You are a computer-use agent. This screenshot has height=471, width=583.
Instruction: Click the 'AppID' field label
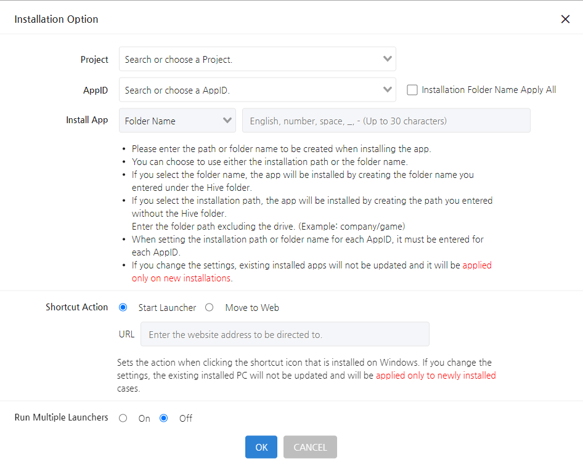pyautogui.click(x=96, y=91)
